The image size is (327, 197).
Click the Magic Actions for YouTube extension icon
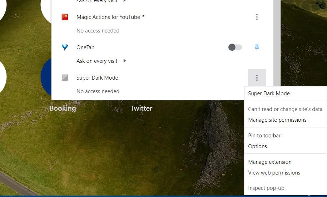coord(65,17)
